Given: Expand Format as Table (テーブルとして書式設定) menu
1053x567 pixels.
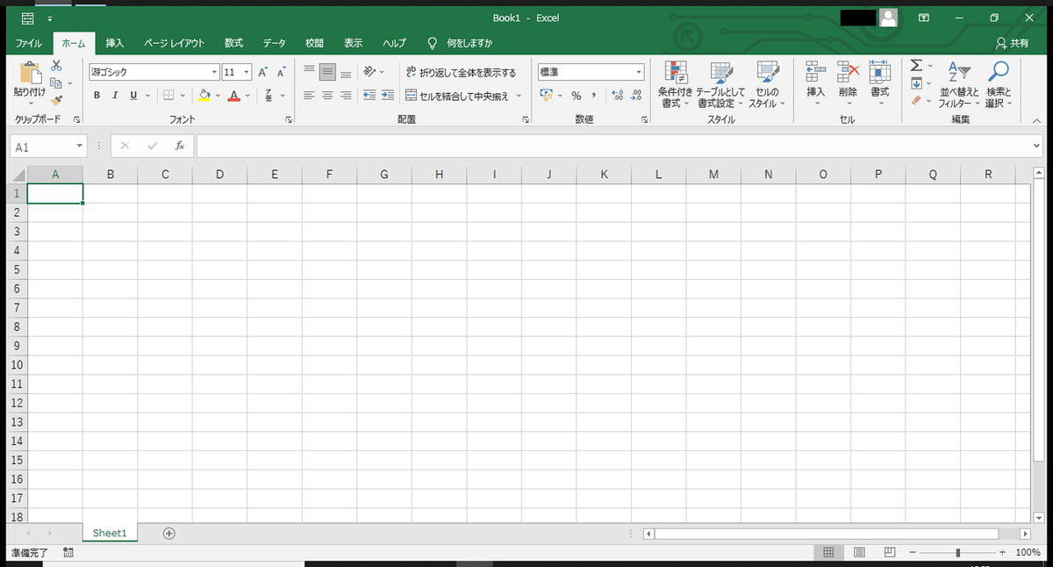Looking at the screenshot, I should (x=720, y=84).
